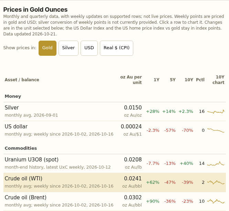The width and height of the screenshot is (229, 211).
Task: Switch prices to Silver
Action: [x=69, y=48]
